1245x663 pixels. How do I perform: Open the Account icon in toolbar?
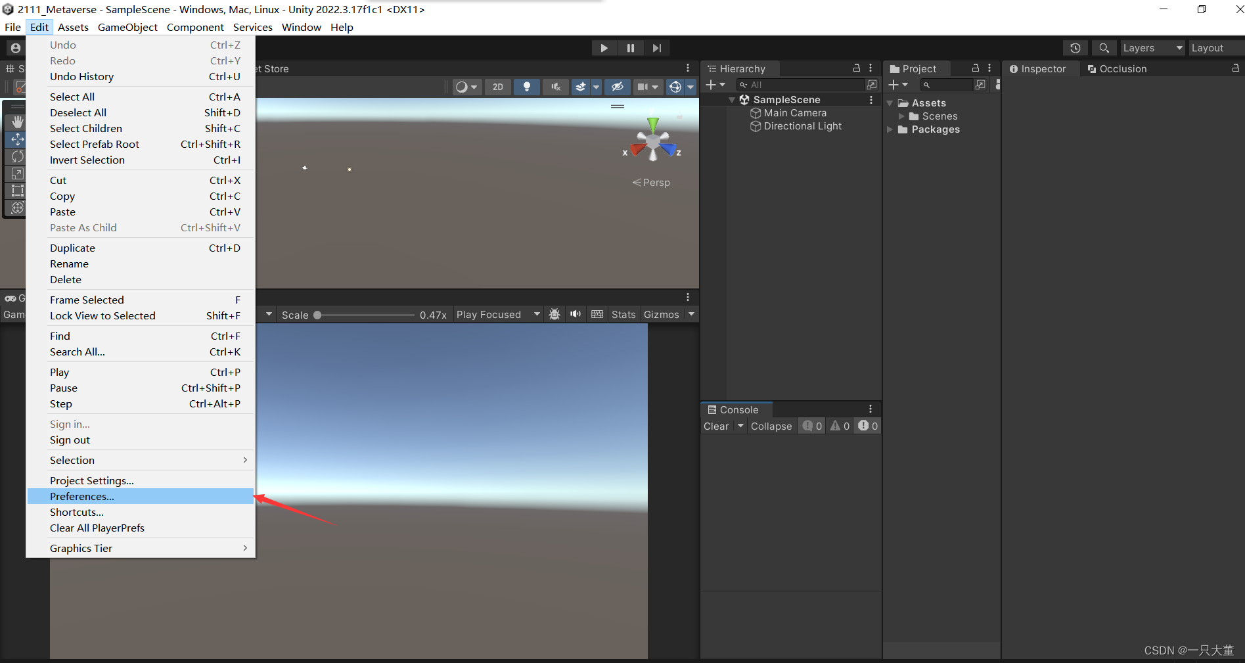tap(16, 48)
